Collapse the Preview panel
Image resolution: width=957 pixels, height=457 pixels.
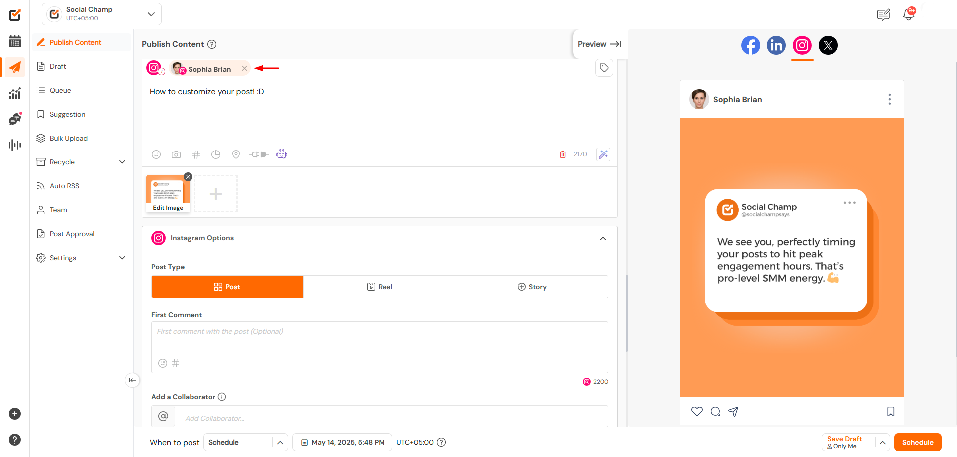(x=600, y=44)
